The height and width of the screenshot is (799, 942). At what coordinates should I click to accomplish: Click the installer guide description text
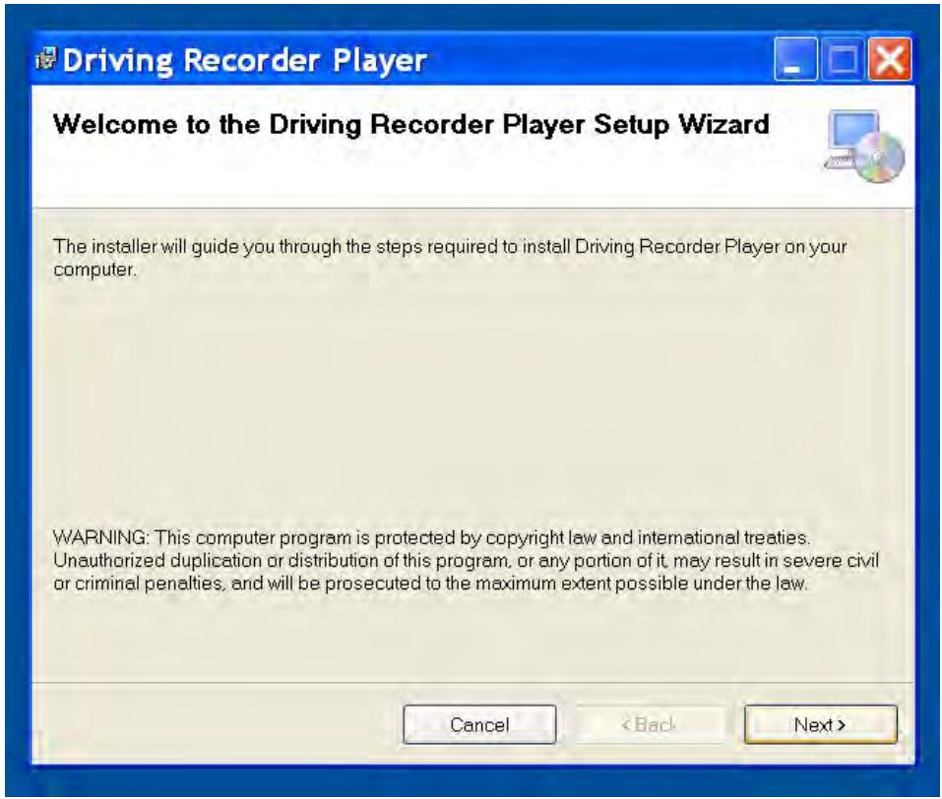coord(450,258)
